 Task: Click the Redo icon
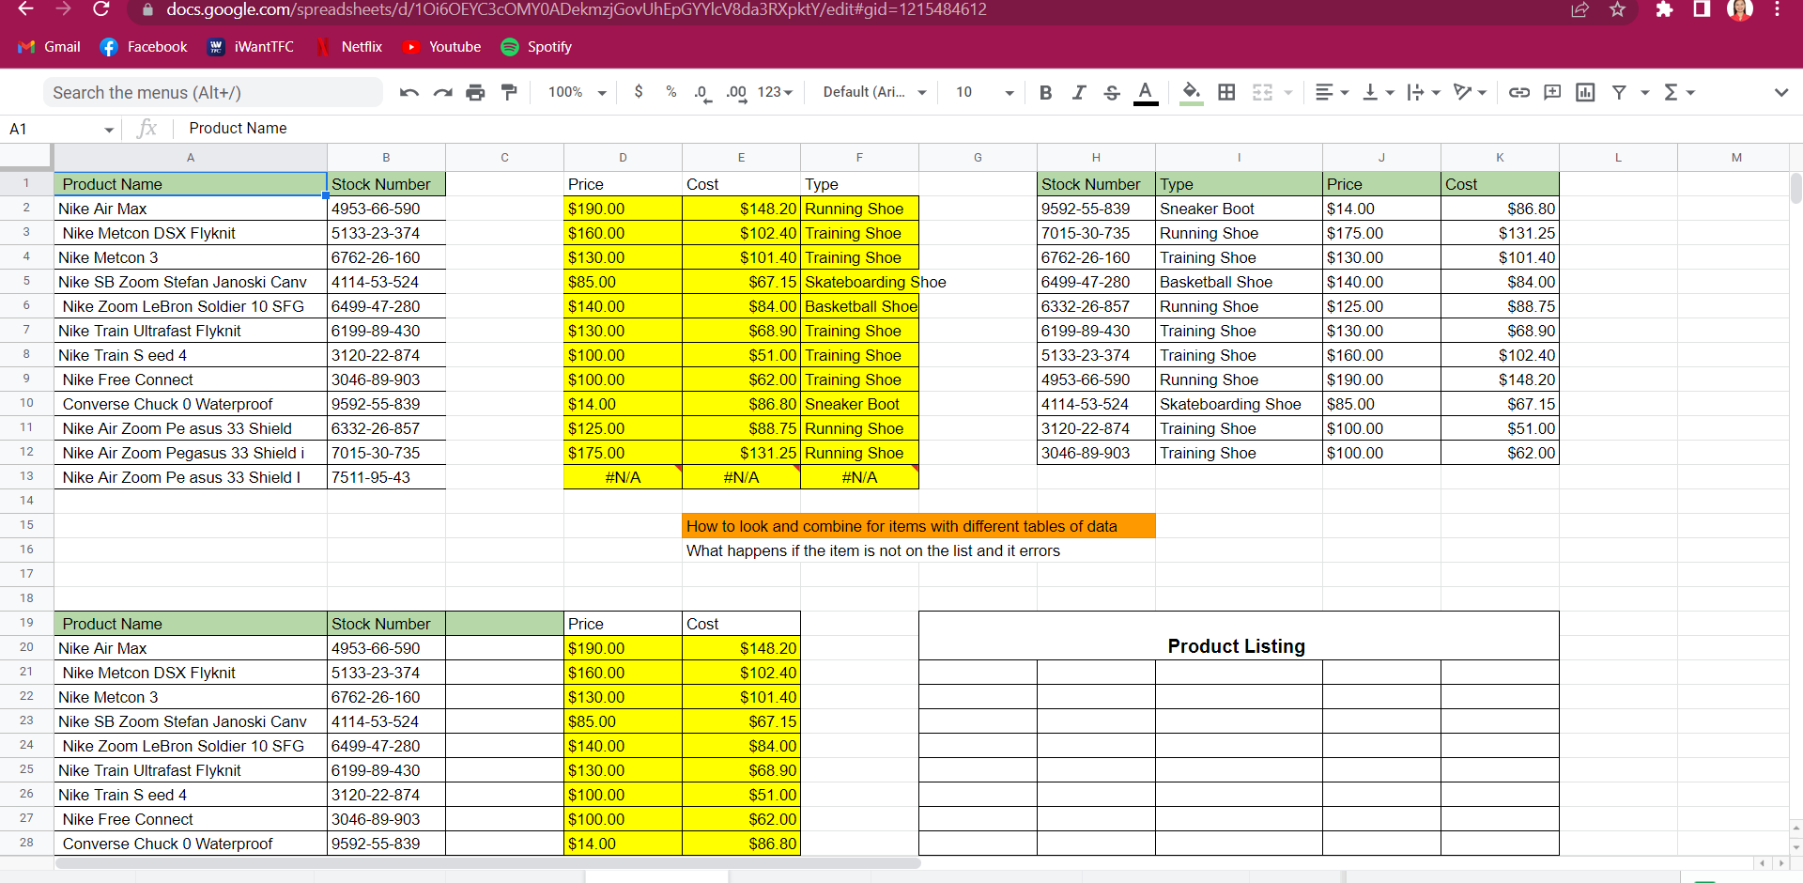[442, 92]
